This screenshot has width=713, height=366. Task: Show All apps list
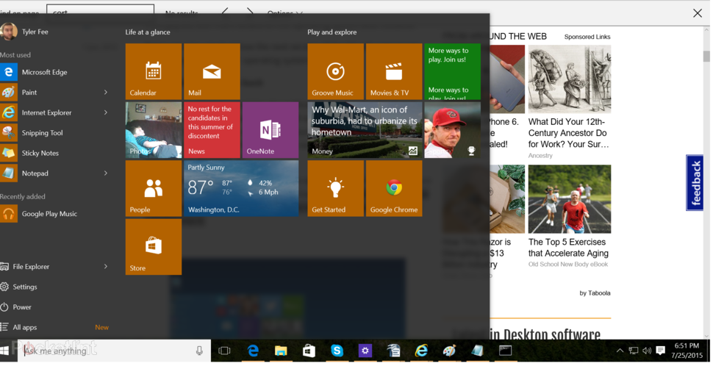coord(24,327)
